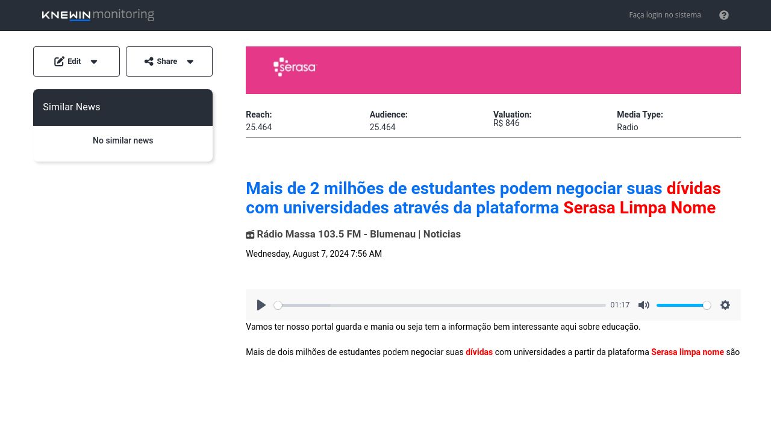Click the share icon on Share button

(149, 61)
